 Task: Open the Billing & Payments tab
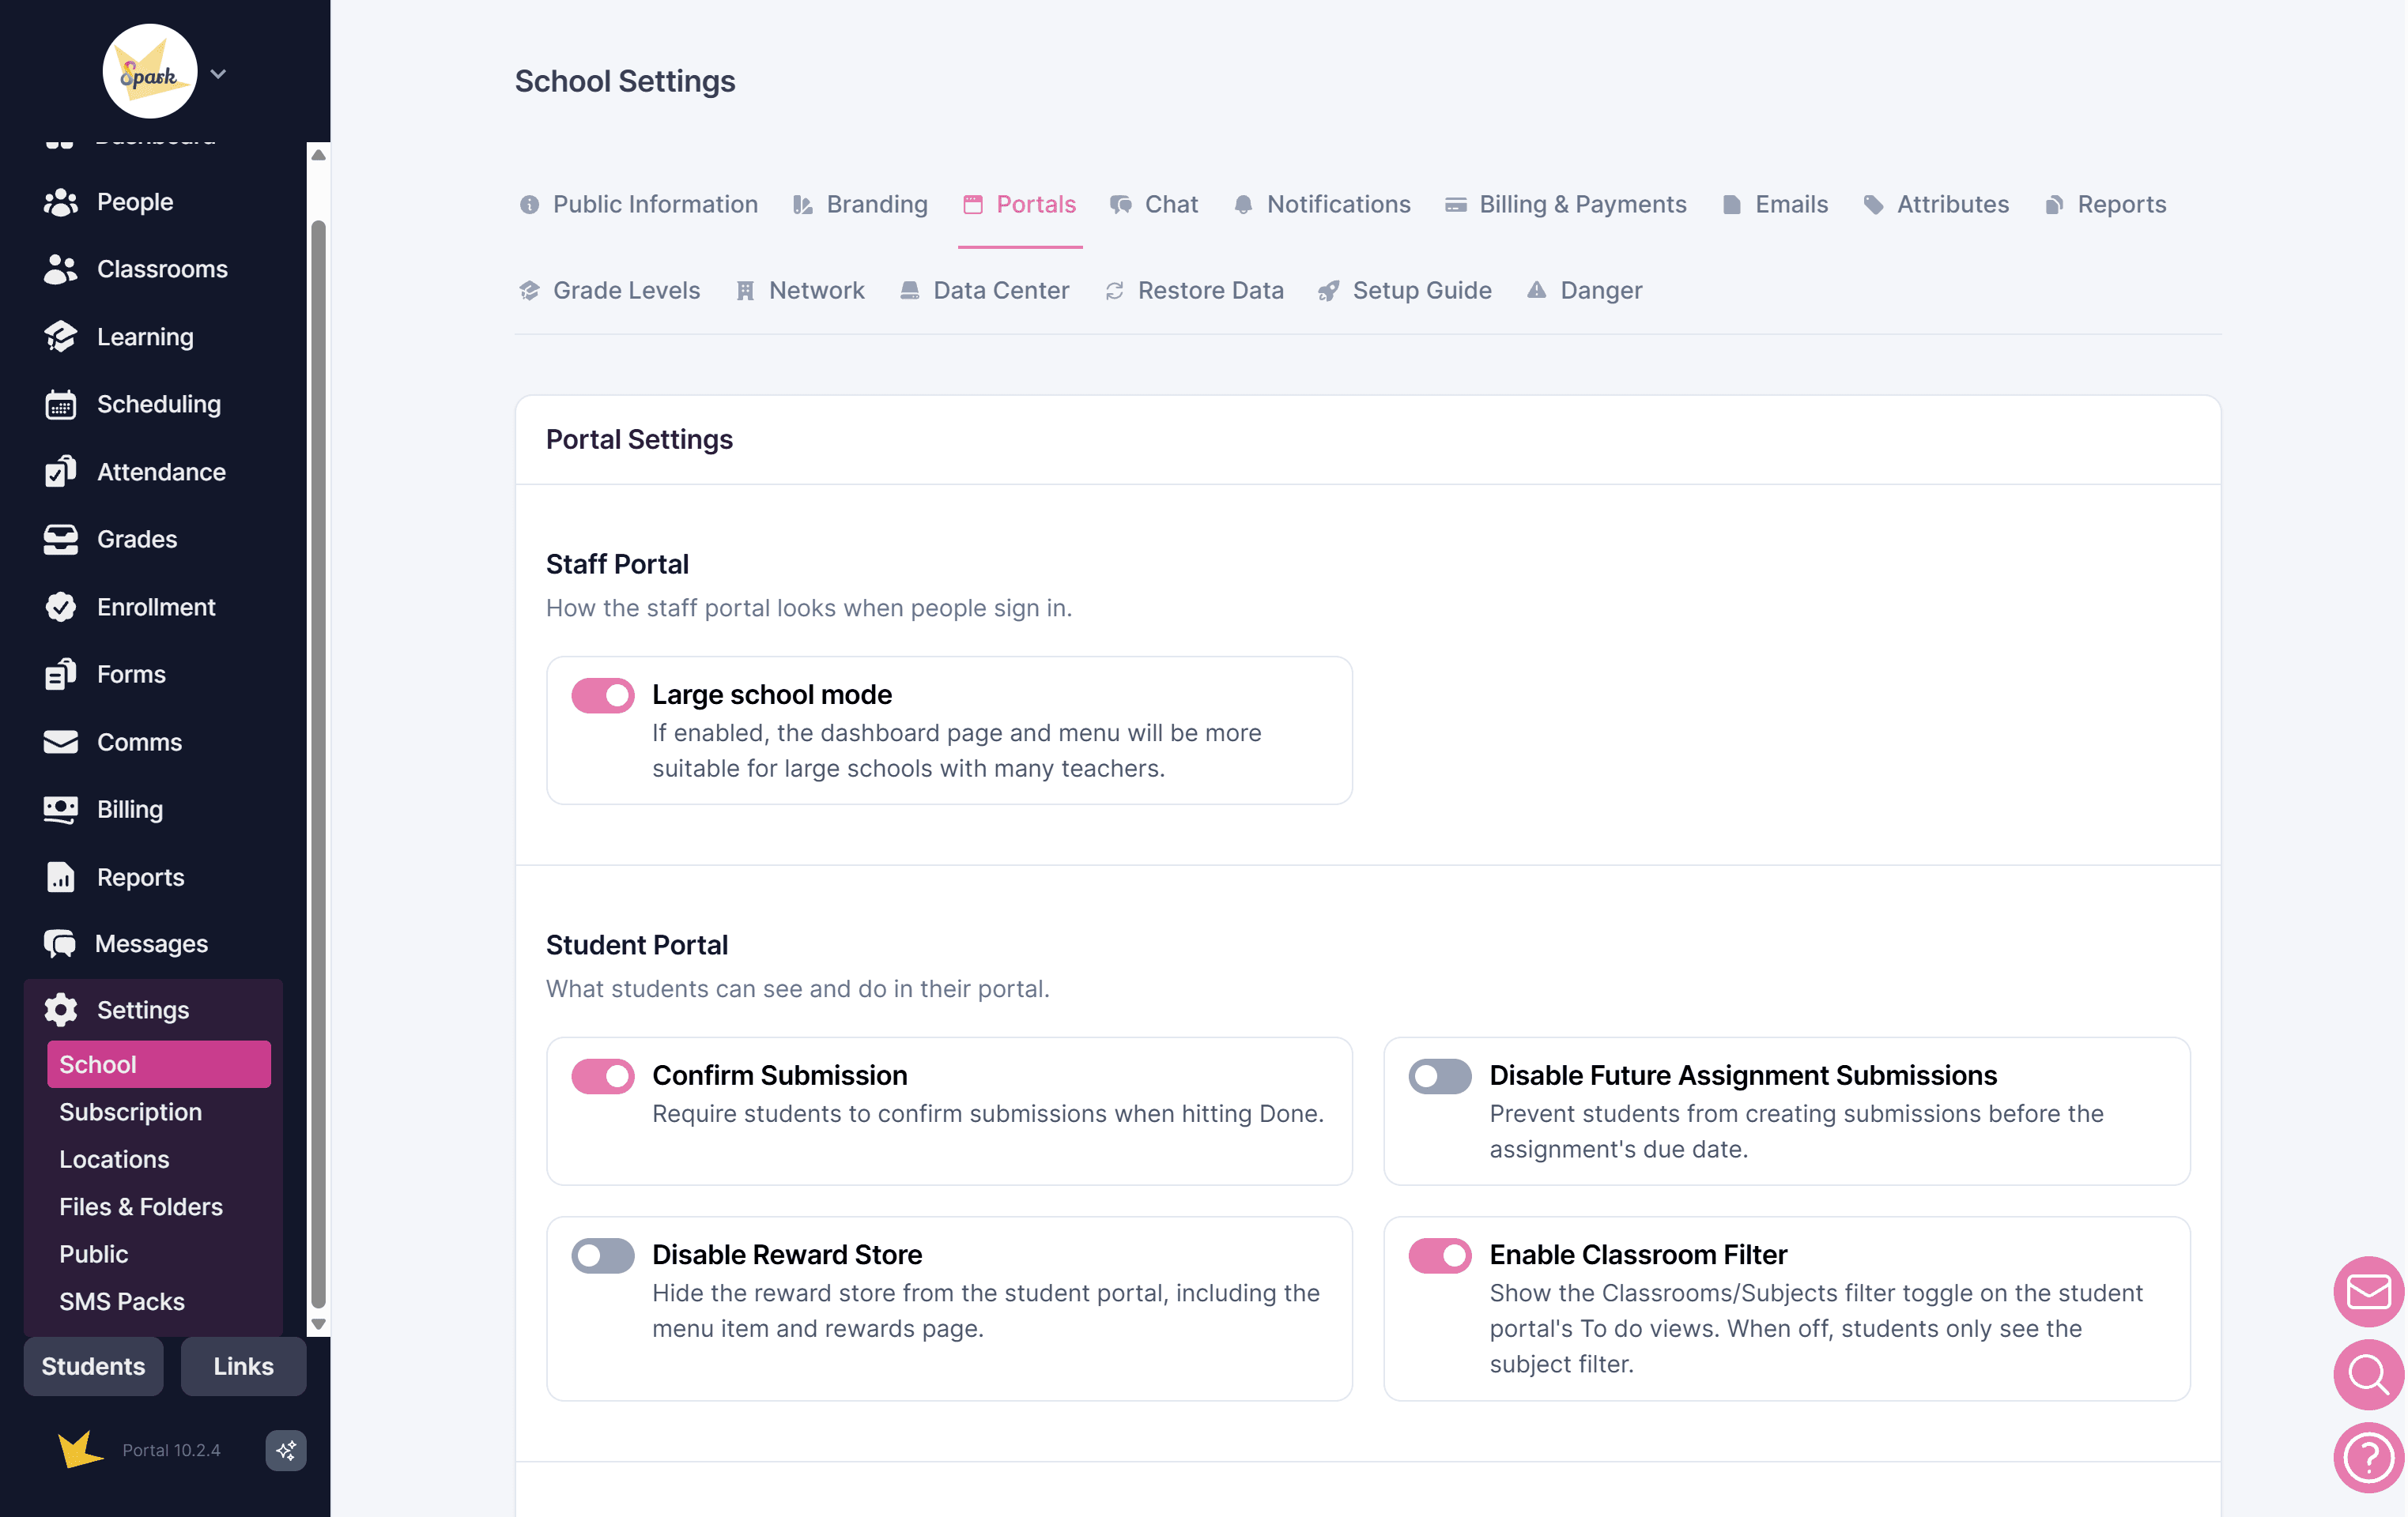pos(1566,205)
